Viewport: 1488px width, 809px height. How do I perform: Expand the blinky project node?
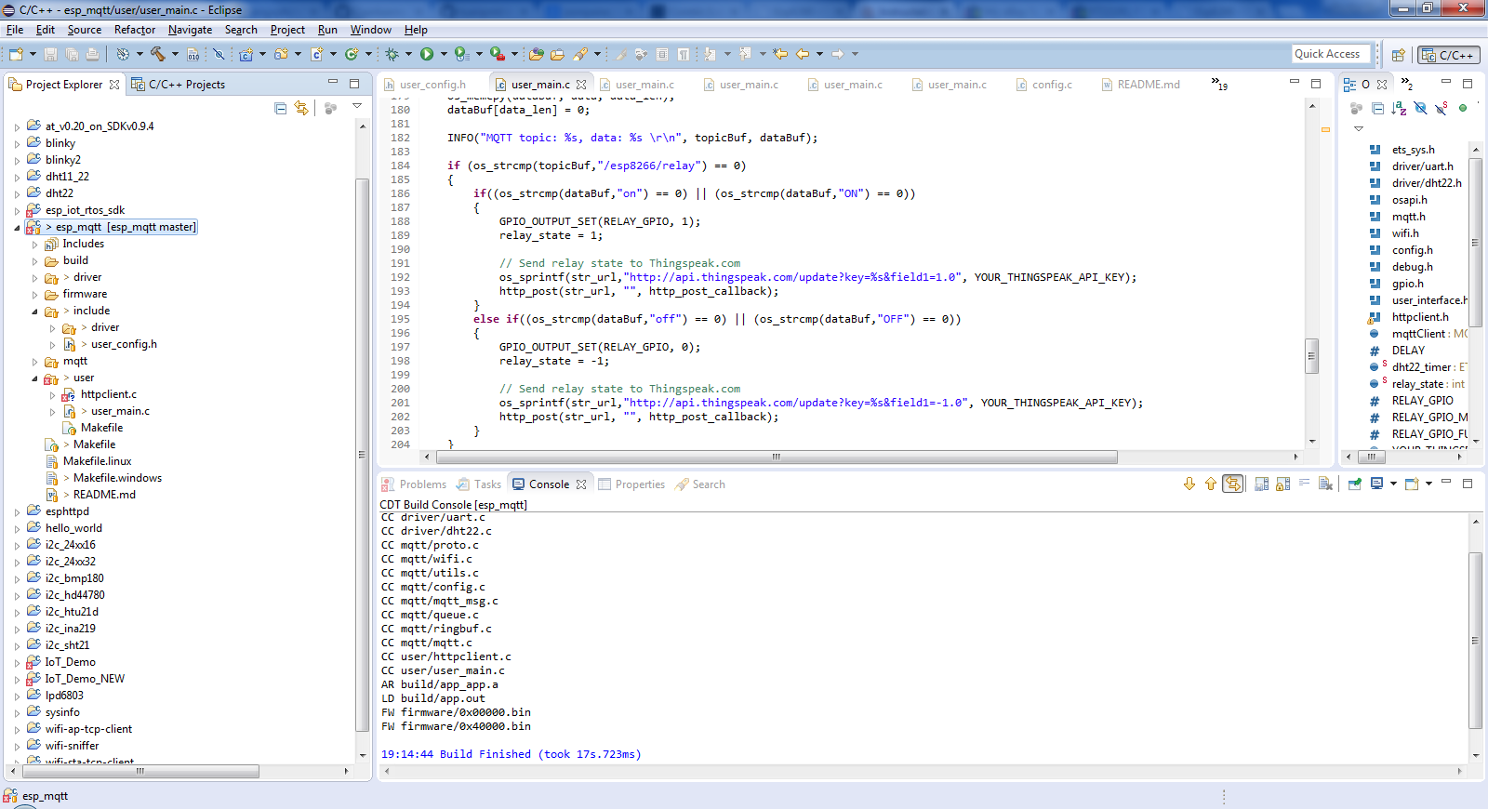point(17,143)
